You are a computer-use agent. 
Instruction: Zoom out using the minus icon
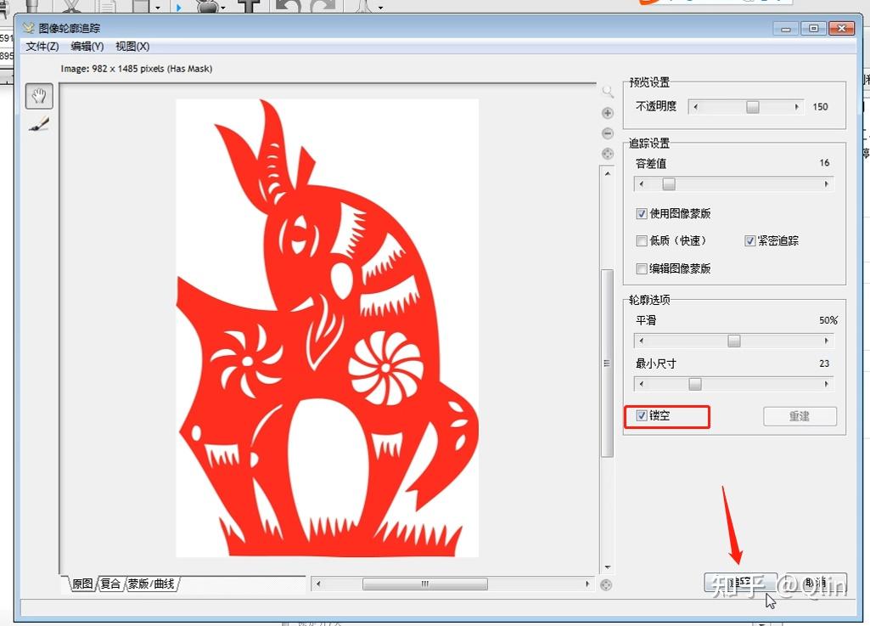pyautogui.click(x=607, y=133)
